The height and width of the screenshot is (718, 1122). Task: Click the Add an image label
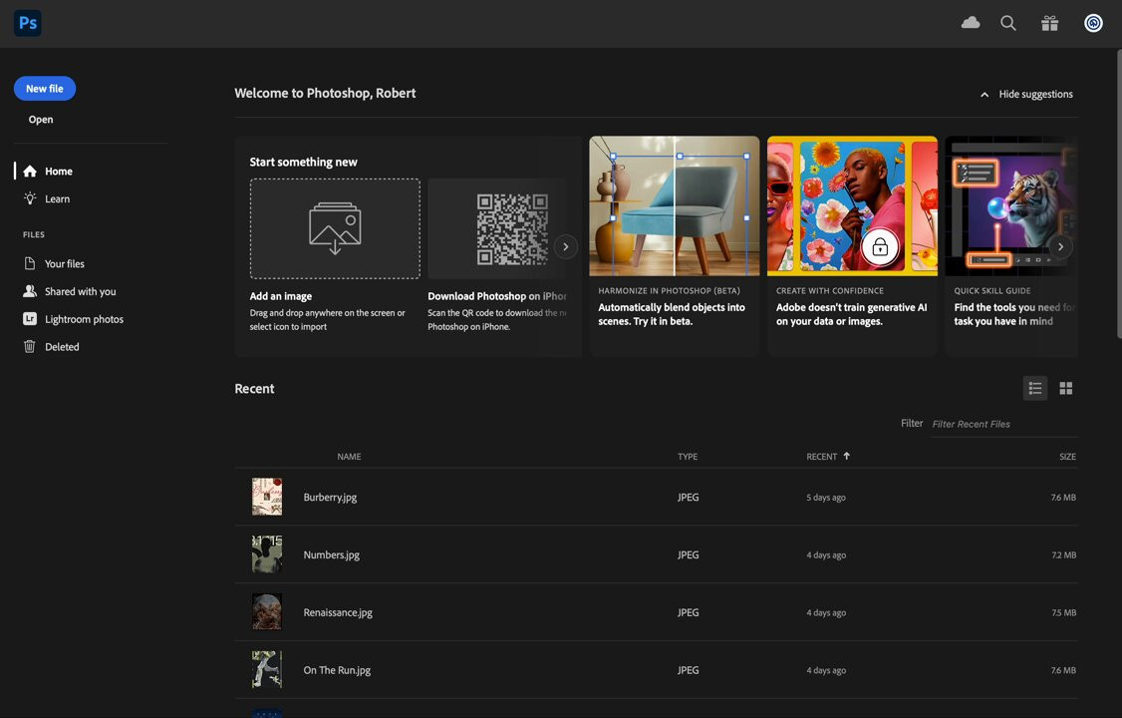(x=281, y=296)
